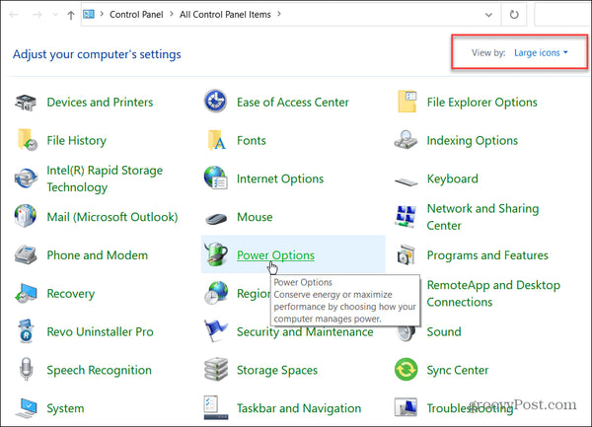Open the Revo Uninstaller Pro link
This screenshot has width=592, height=427.
[x=100, y=332]
